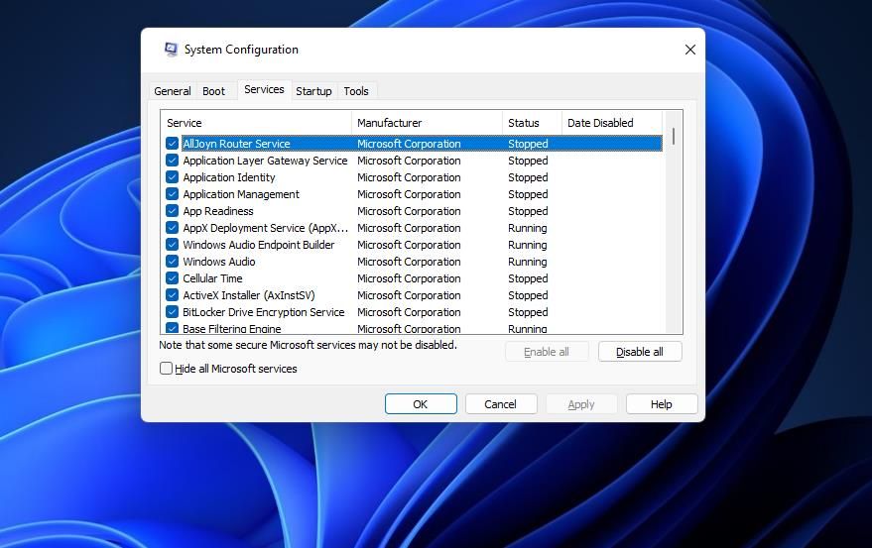Uncheck the App Readiness checkbox
Image resolution: width=872 pixels, height=548 pixels.
(x=172, y=211)
